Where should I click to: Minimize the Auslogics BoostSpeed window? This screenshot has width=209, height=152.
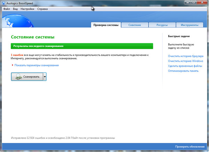click(x=188, y=2)
